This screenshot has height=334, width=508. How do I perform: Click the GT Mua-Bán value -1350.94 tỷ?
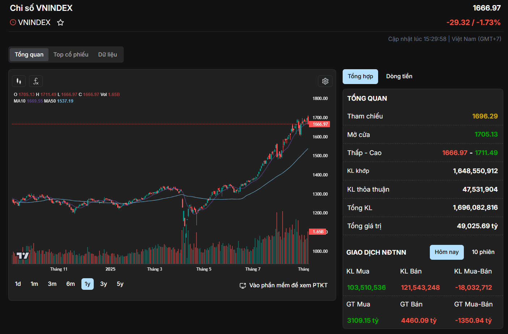473,321
